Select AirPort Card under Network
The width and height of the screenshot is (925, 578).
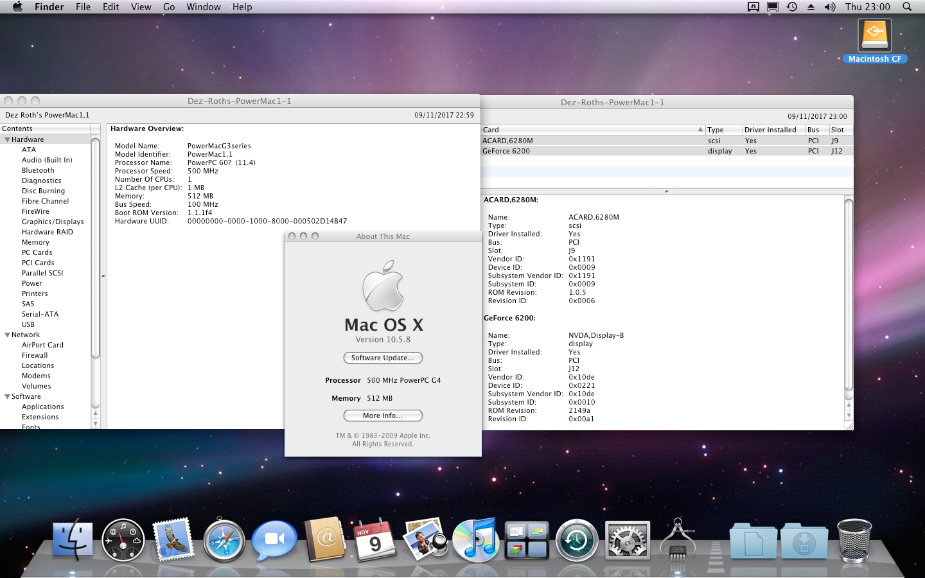[42, 345]
